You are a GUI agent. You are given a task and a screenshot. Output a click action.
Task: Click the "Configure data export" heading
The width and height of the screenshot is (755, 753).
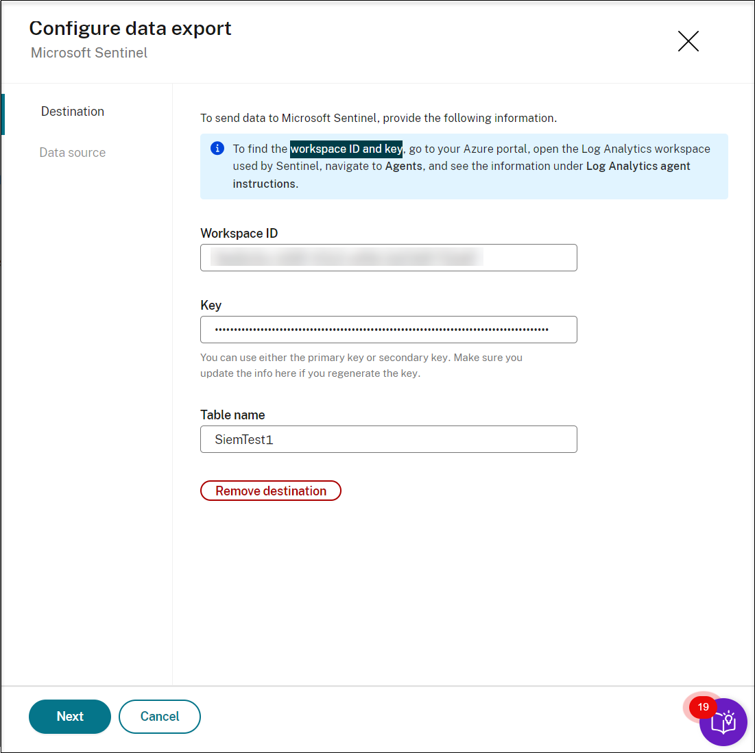[x=130, y=28]
